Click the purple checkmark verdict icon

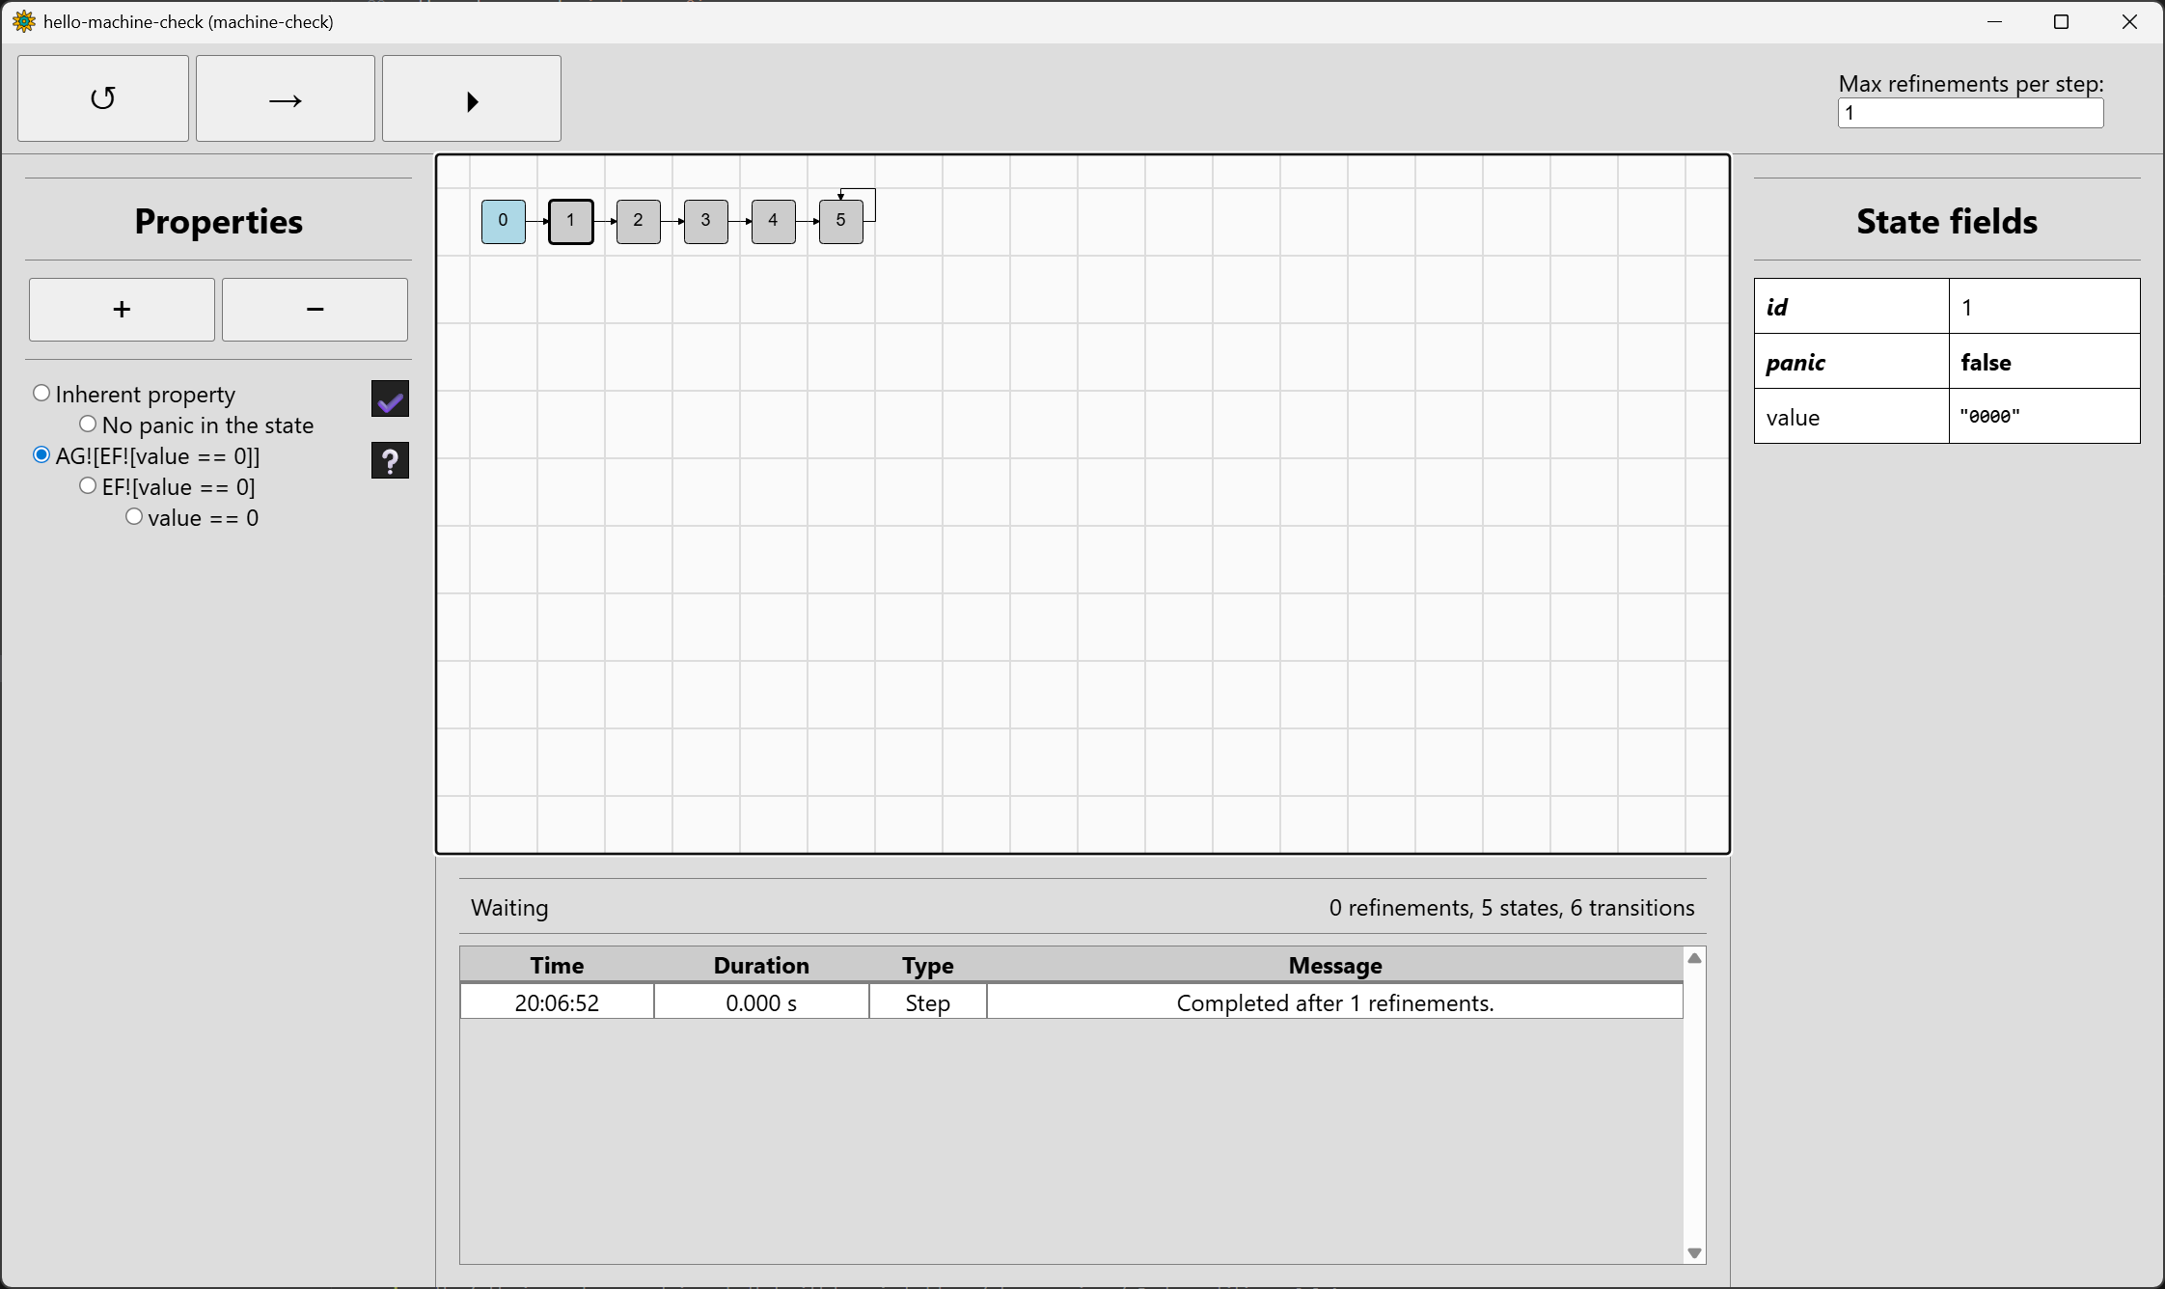coord(390,398)
